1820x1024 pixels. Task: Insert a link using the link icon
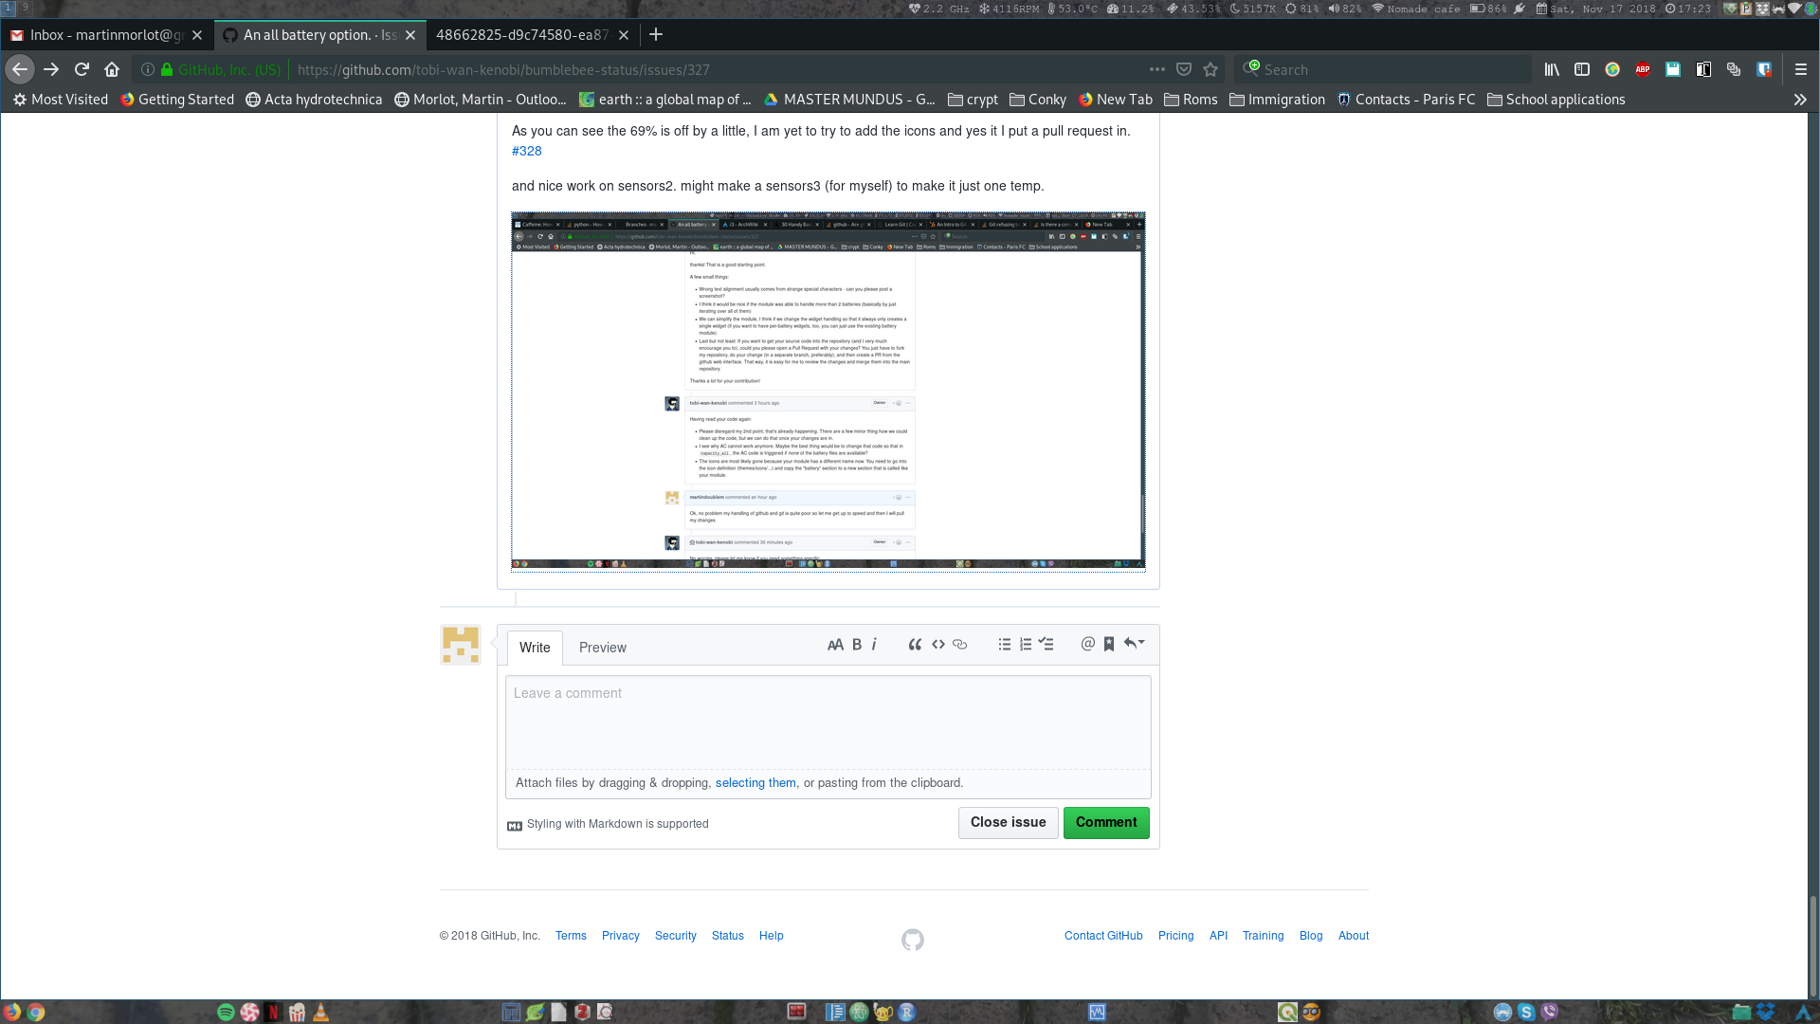pos(959,644)
